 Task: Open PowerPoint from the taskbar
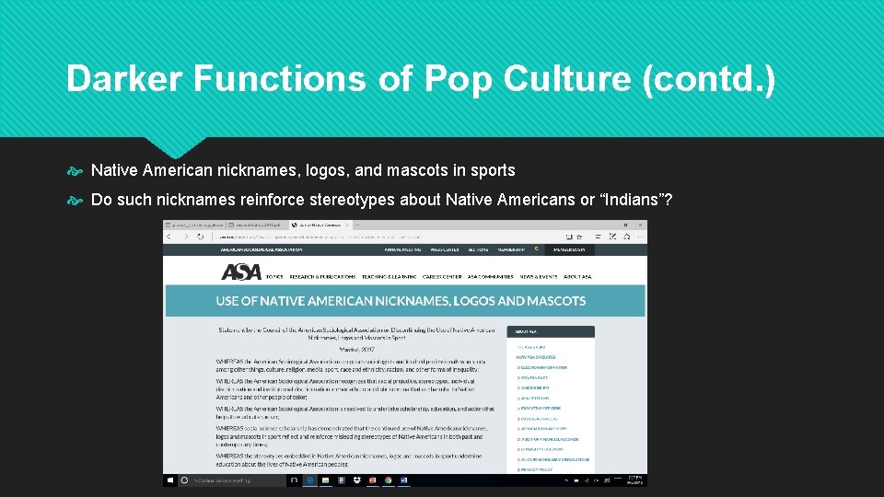373,480
